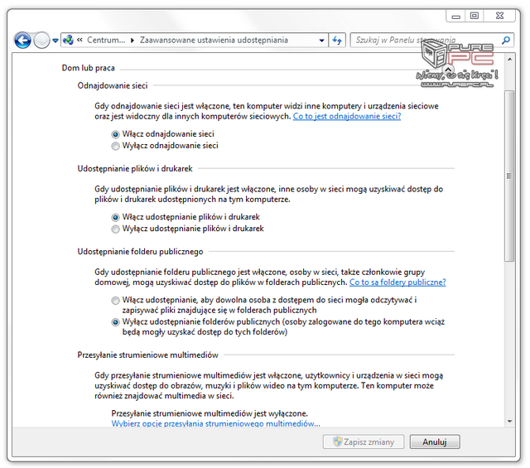This screenshot has width=530, height=468.
Task: Click the magnifier search icon
Action: 506,41
